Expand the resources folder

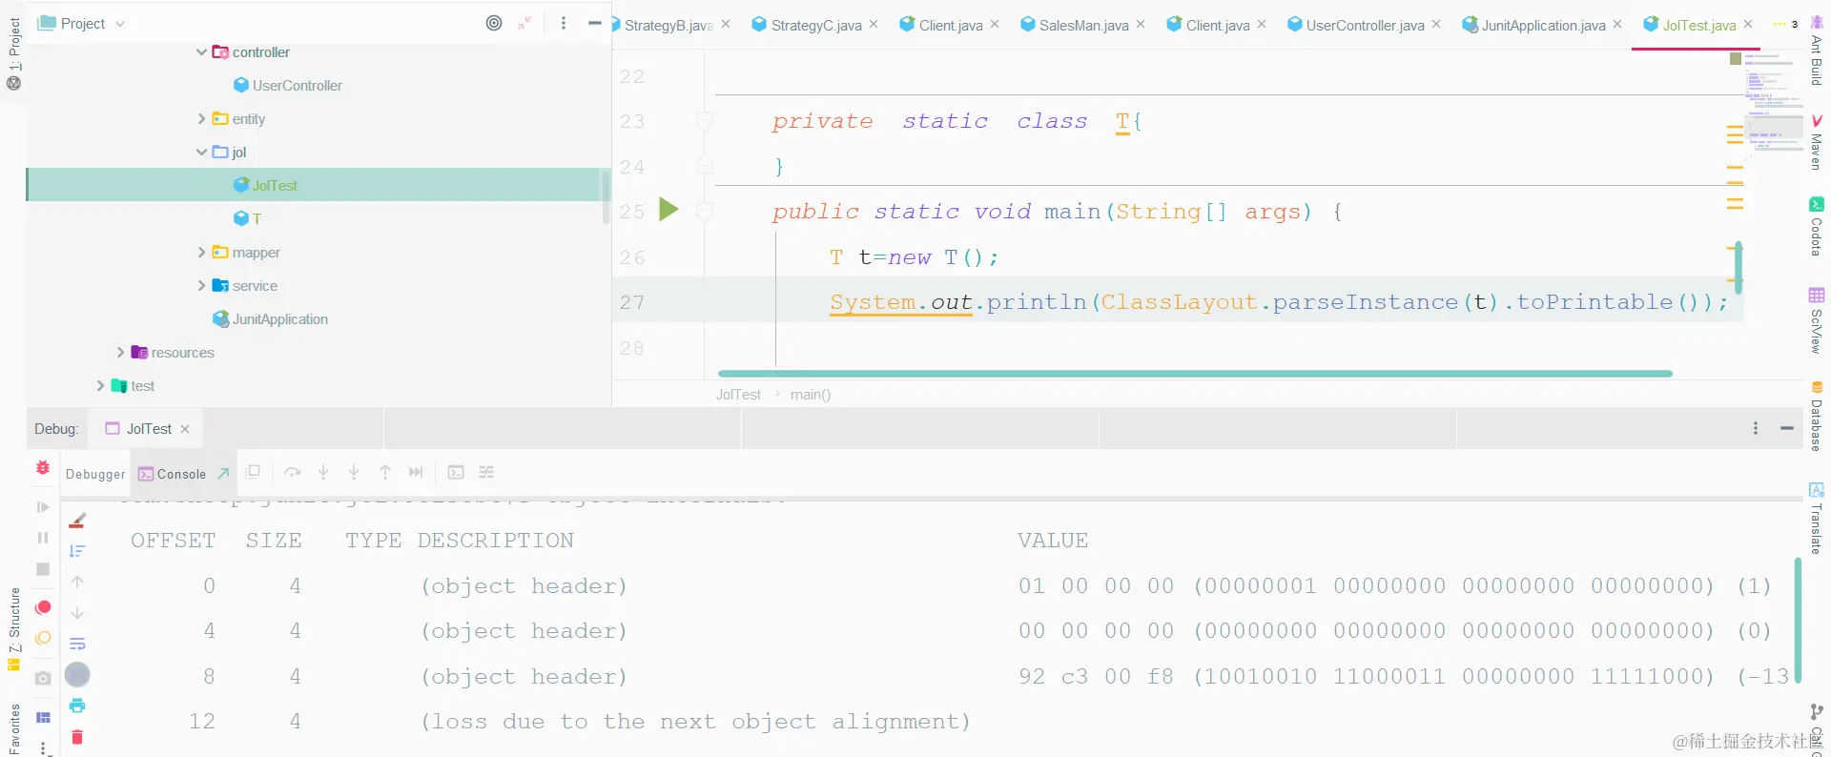120,353
